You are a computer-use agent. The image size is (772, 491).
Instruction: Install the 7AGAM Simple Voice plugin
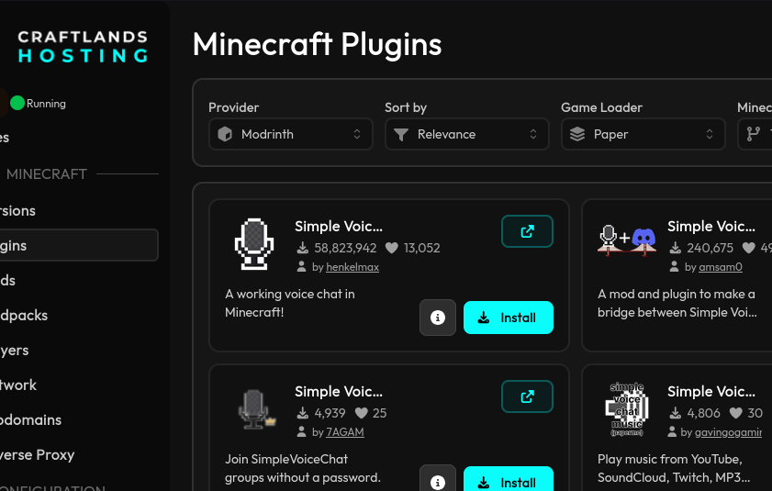pos(509,479)
